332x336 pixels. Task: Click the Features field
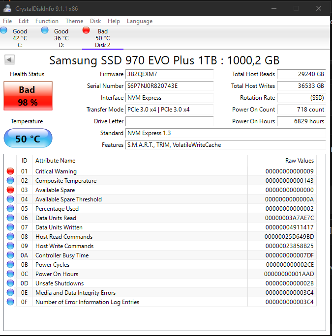coord(226,145)
